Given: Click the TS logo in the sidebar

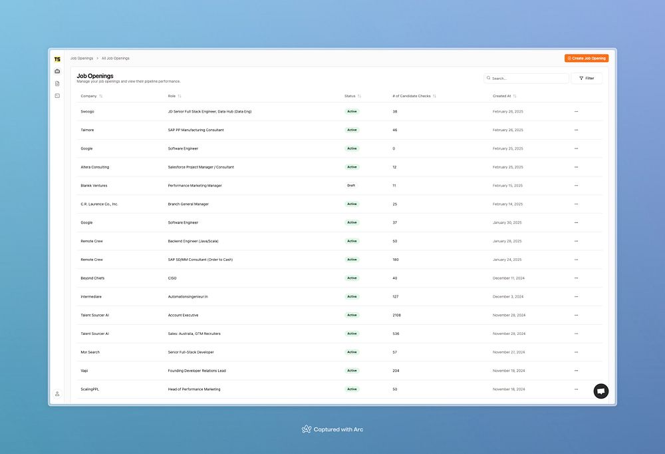Looking at the screenshot, I should (x=57, y=59).
